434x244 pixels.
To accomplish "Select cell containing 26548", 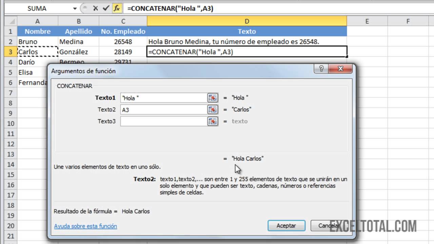I will click(x=123, y=42).
